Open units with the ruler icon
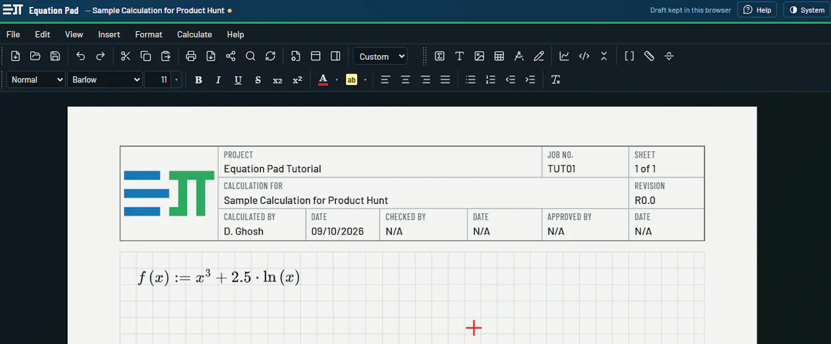 click(649, 56)
